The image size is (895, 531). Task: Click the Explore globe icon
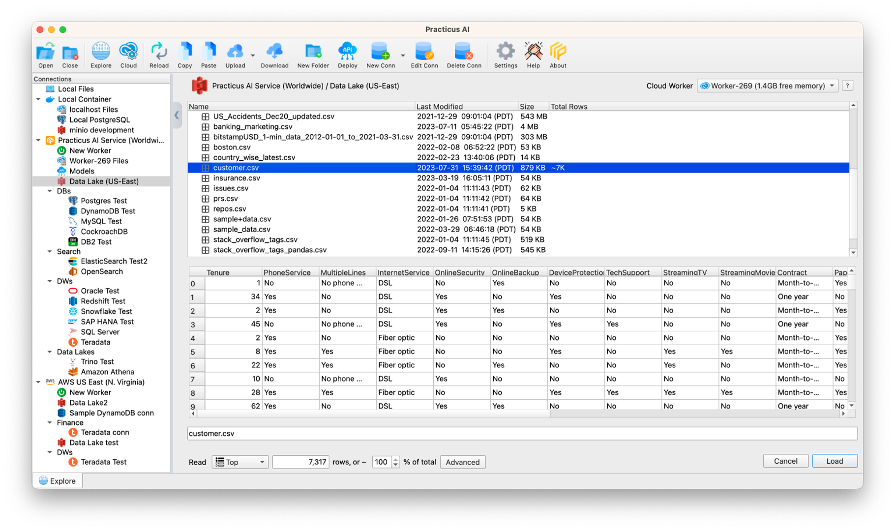[101, 52]
